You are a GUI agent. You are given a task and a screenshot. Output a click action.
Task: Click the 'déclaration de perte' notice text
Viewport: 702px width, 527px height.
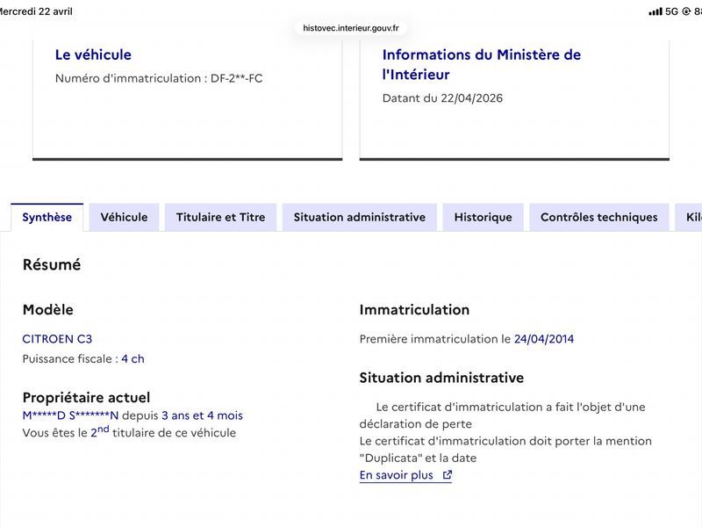click(415, 424)
